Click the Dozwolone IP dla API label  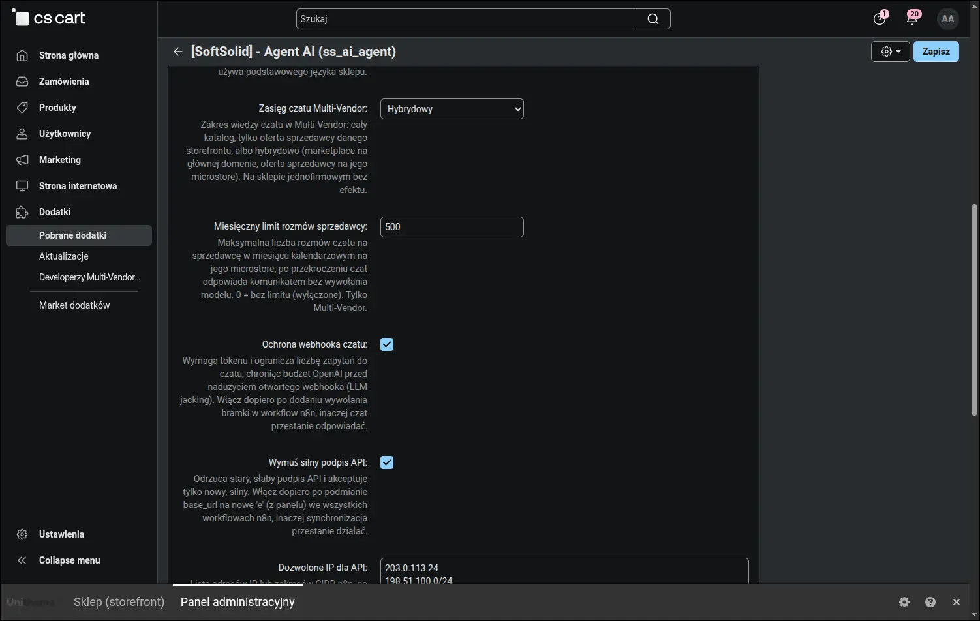(x=323, y=568)
